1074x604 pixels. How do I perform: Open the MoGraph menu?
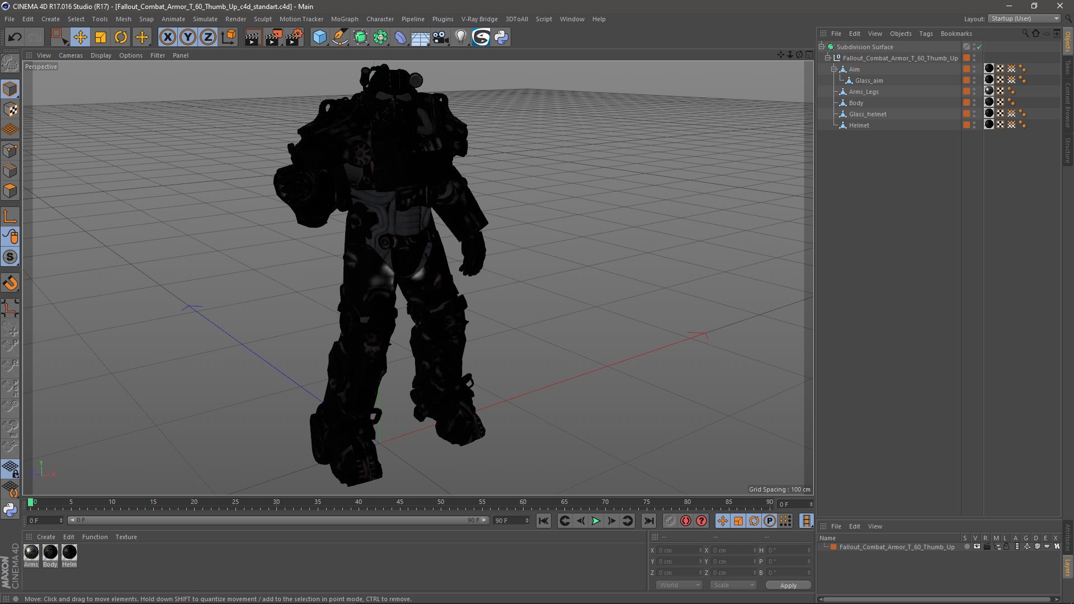click(344, 19)
